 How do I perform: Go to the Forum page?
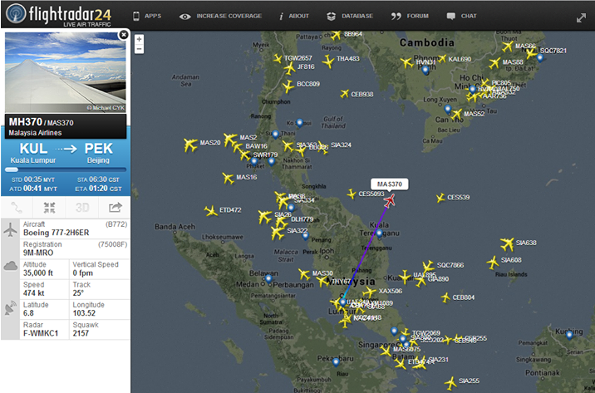coord(411,16)
